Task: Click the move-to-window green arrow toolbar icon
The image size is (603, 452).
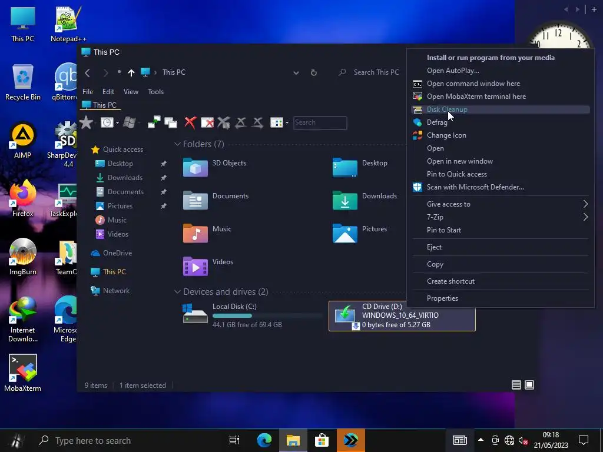Action: (x=154, y=122)
